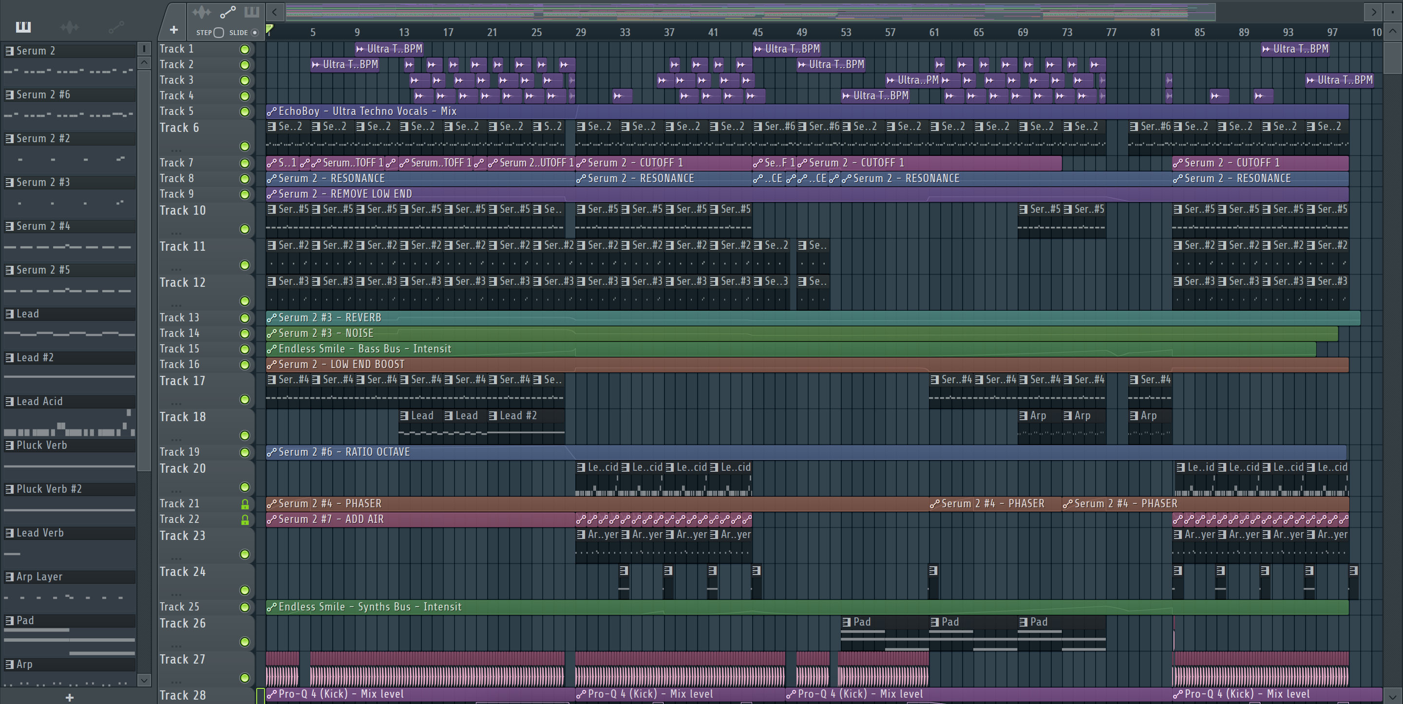Show patterns in the picker panel
The height and width of the screenshot is (704, 1403).
tap(23, 27)
